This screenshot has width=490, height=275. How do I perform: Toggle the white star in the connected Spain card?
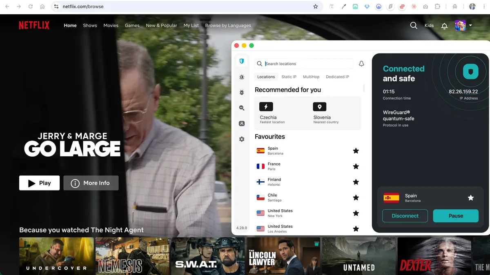pos(471,198)
